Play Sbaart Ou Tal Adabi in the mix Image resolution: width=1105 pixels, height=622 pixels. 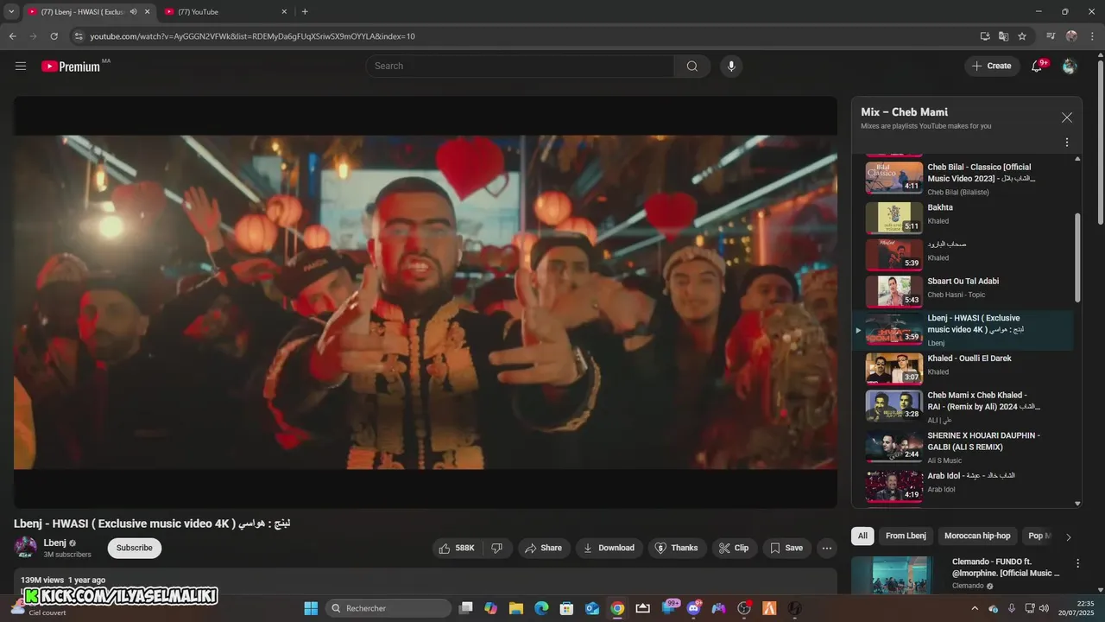(x=963, y=291)
